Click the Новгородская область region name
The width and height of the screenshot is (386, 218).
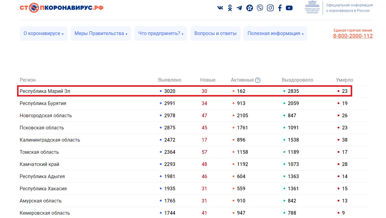pos(46,115)
